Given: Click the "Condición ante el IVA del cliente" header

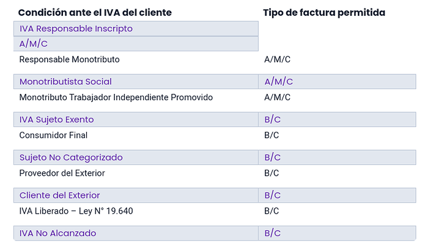Looking at the screenshot, I should (95, 12).
